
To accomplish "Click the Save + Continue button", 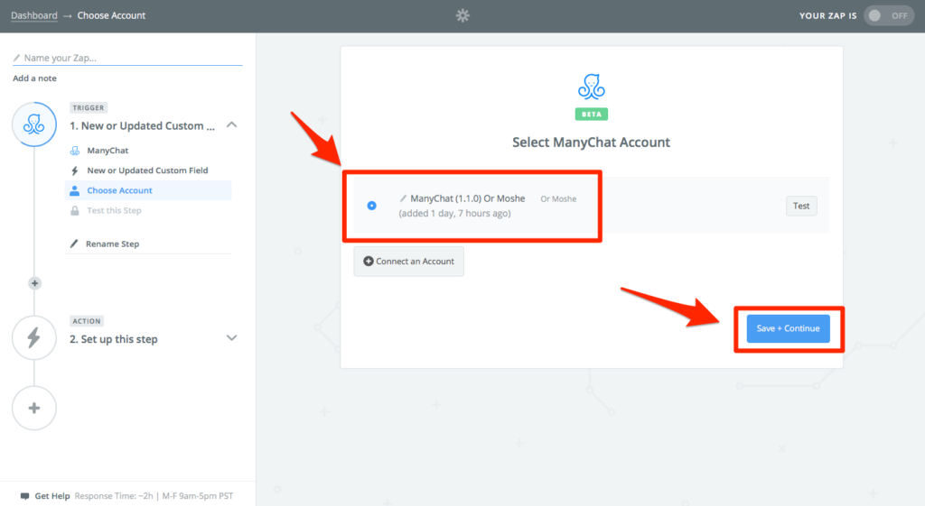I will pos(788,328).
